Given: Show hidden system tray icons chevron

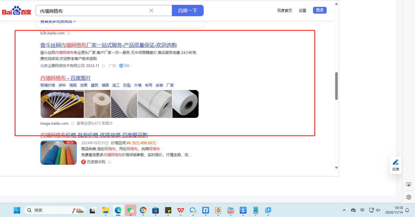Looking at the screenshot, I should tap(344, 210).
